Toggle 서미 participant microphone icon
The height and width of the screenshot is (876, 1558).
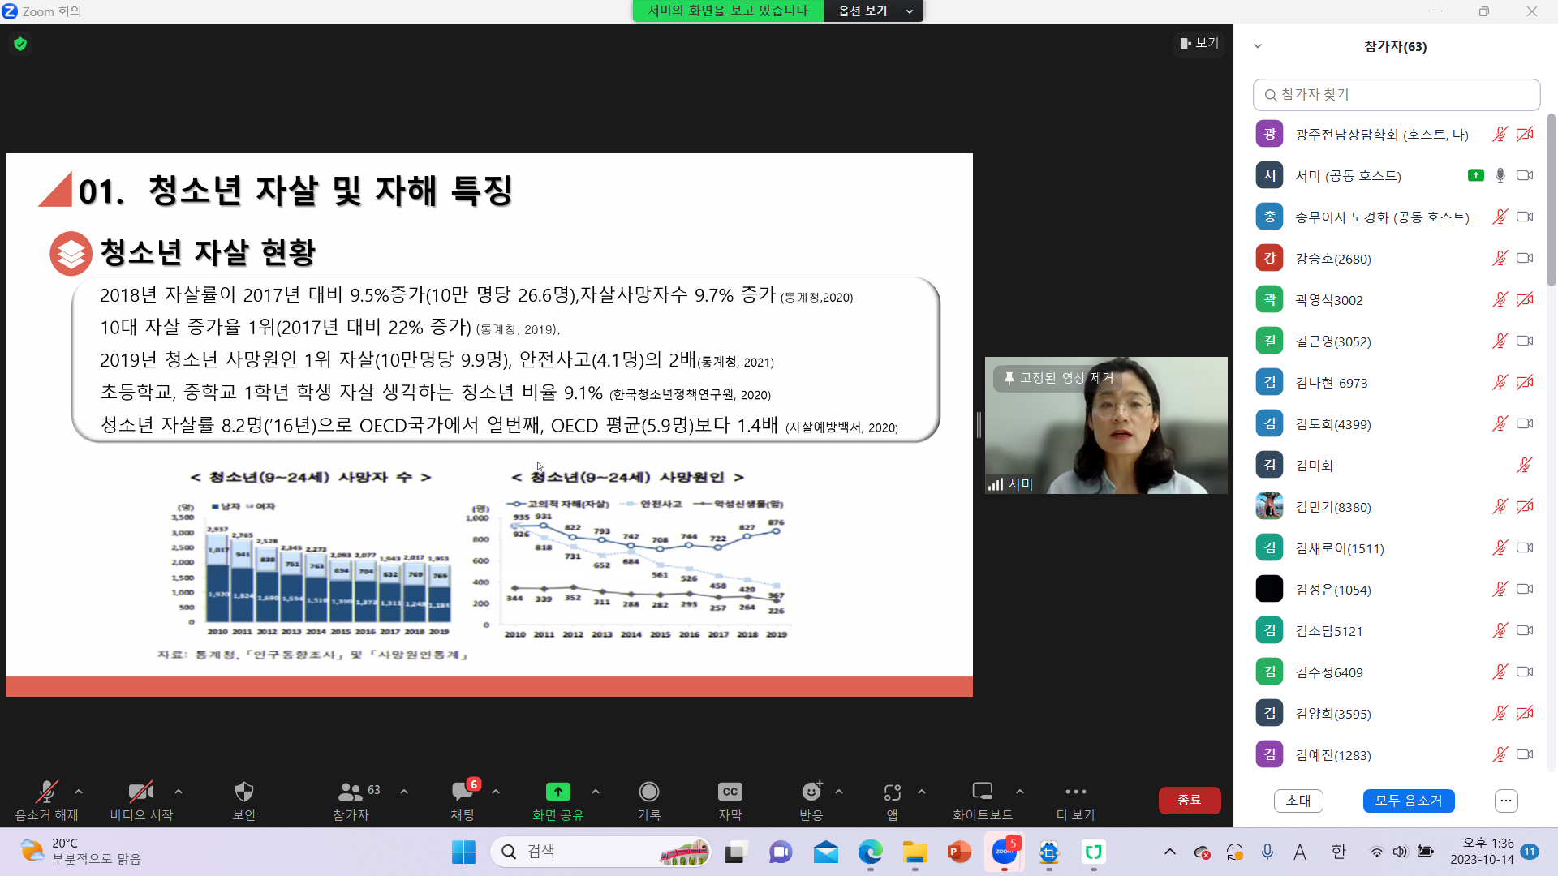pos(1500,175)
